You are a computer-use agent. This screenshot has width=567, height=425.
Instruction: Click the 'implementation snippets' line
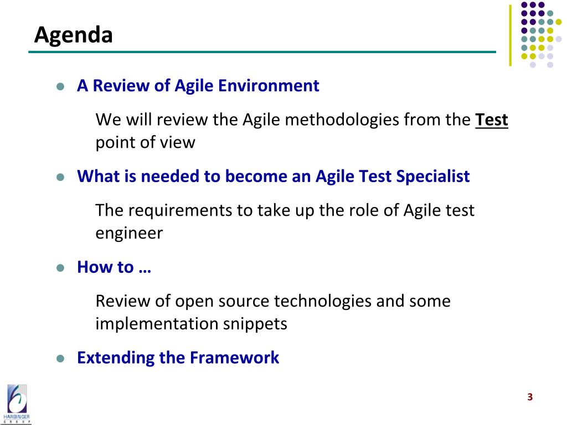point(191,324)
